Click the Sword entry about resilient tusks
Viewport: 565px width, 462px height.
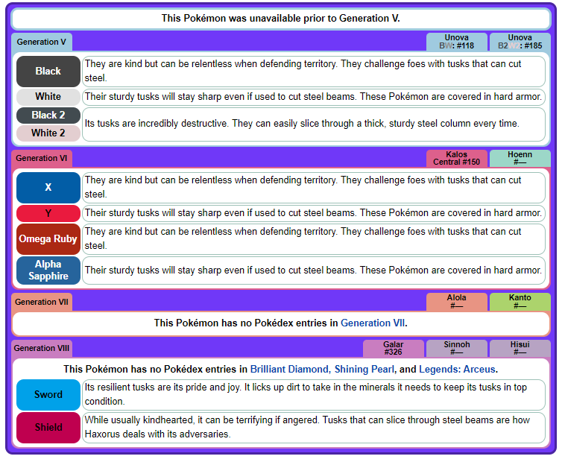pyautogui.click(x=314, y=395)
